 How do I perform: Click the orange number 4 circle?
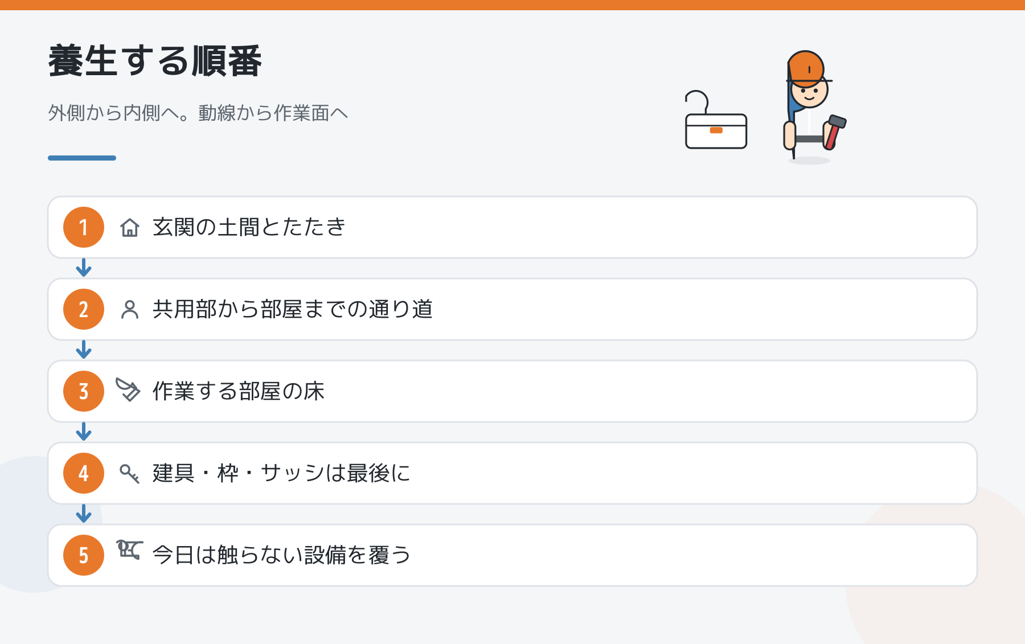click(84, 473)
